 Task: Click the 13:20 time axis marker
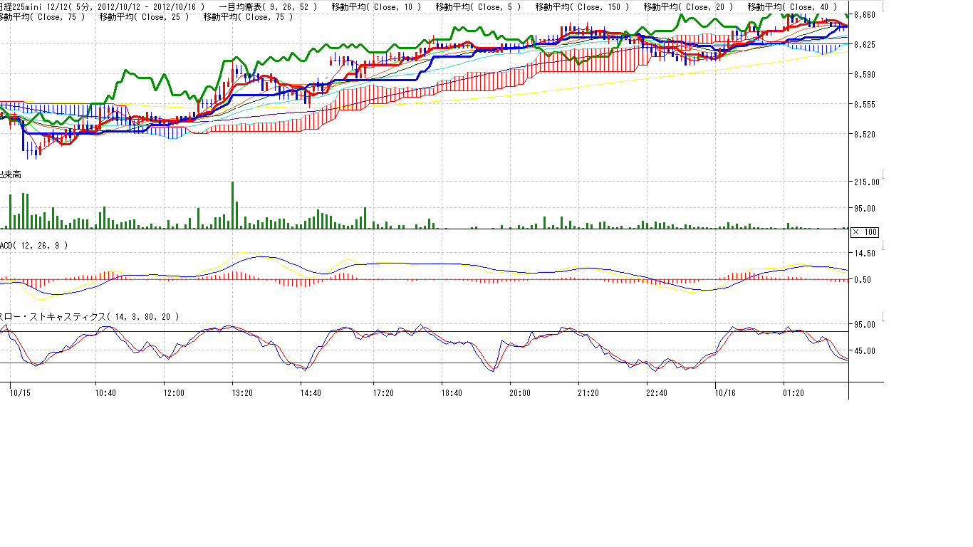[x=243, y=392]
